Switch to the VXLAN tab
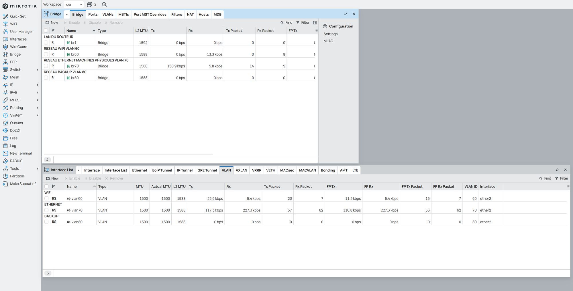 tap(241, 170)
